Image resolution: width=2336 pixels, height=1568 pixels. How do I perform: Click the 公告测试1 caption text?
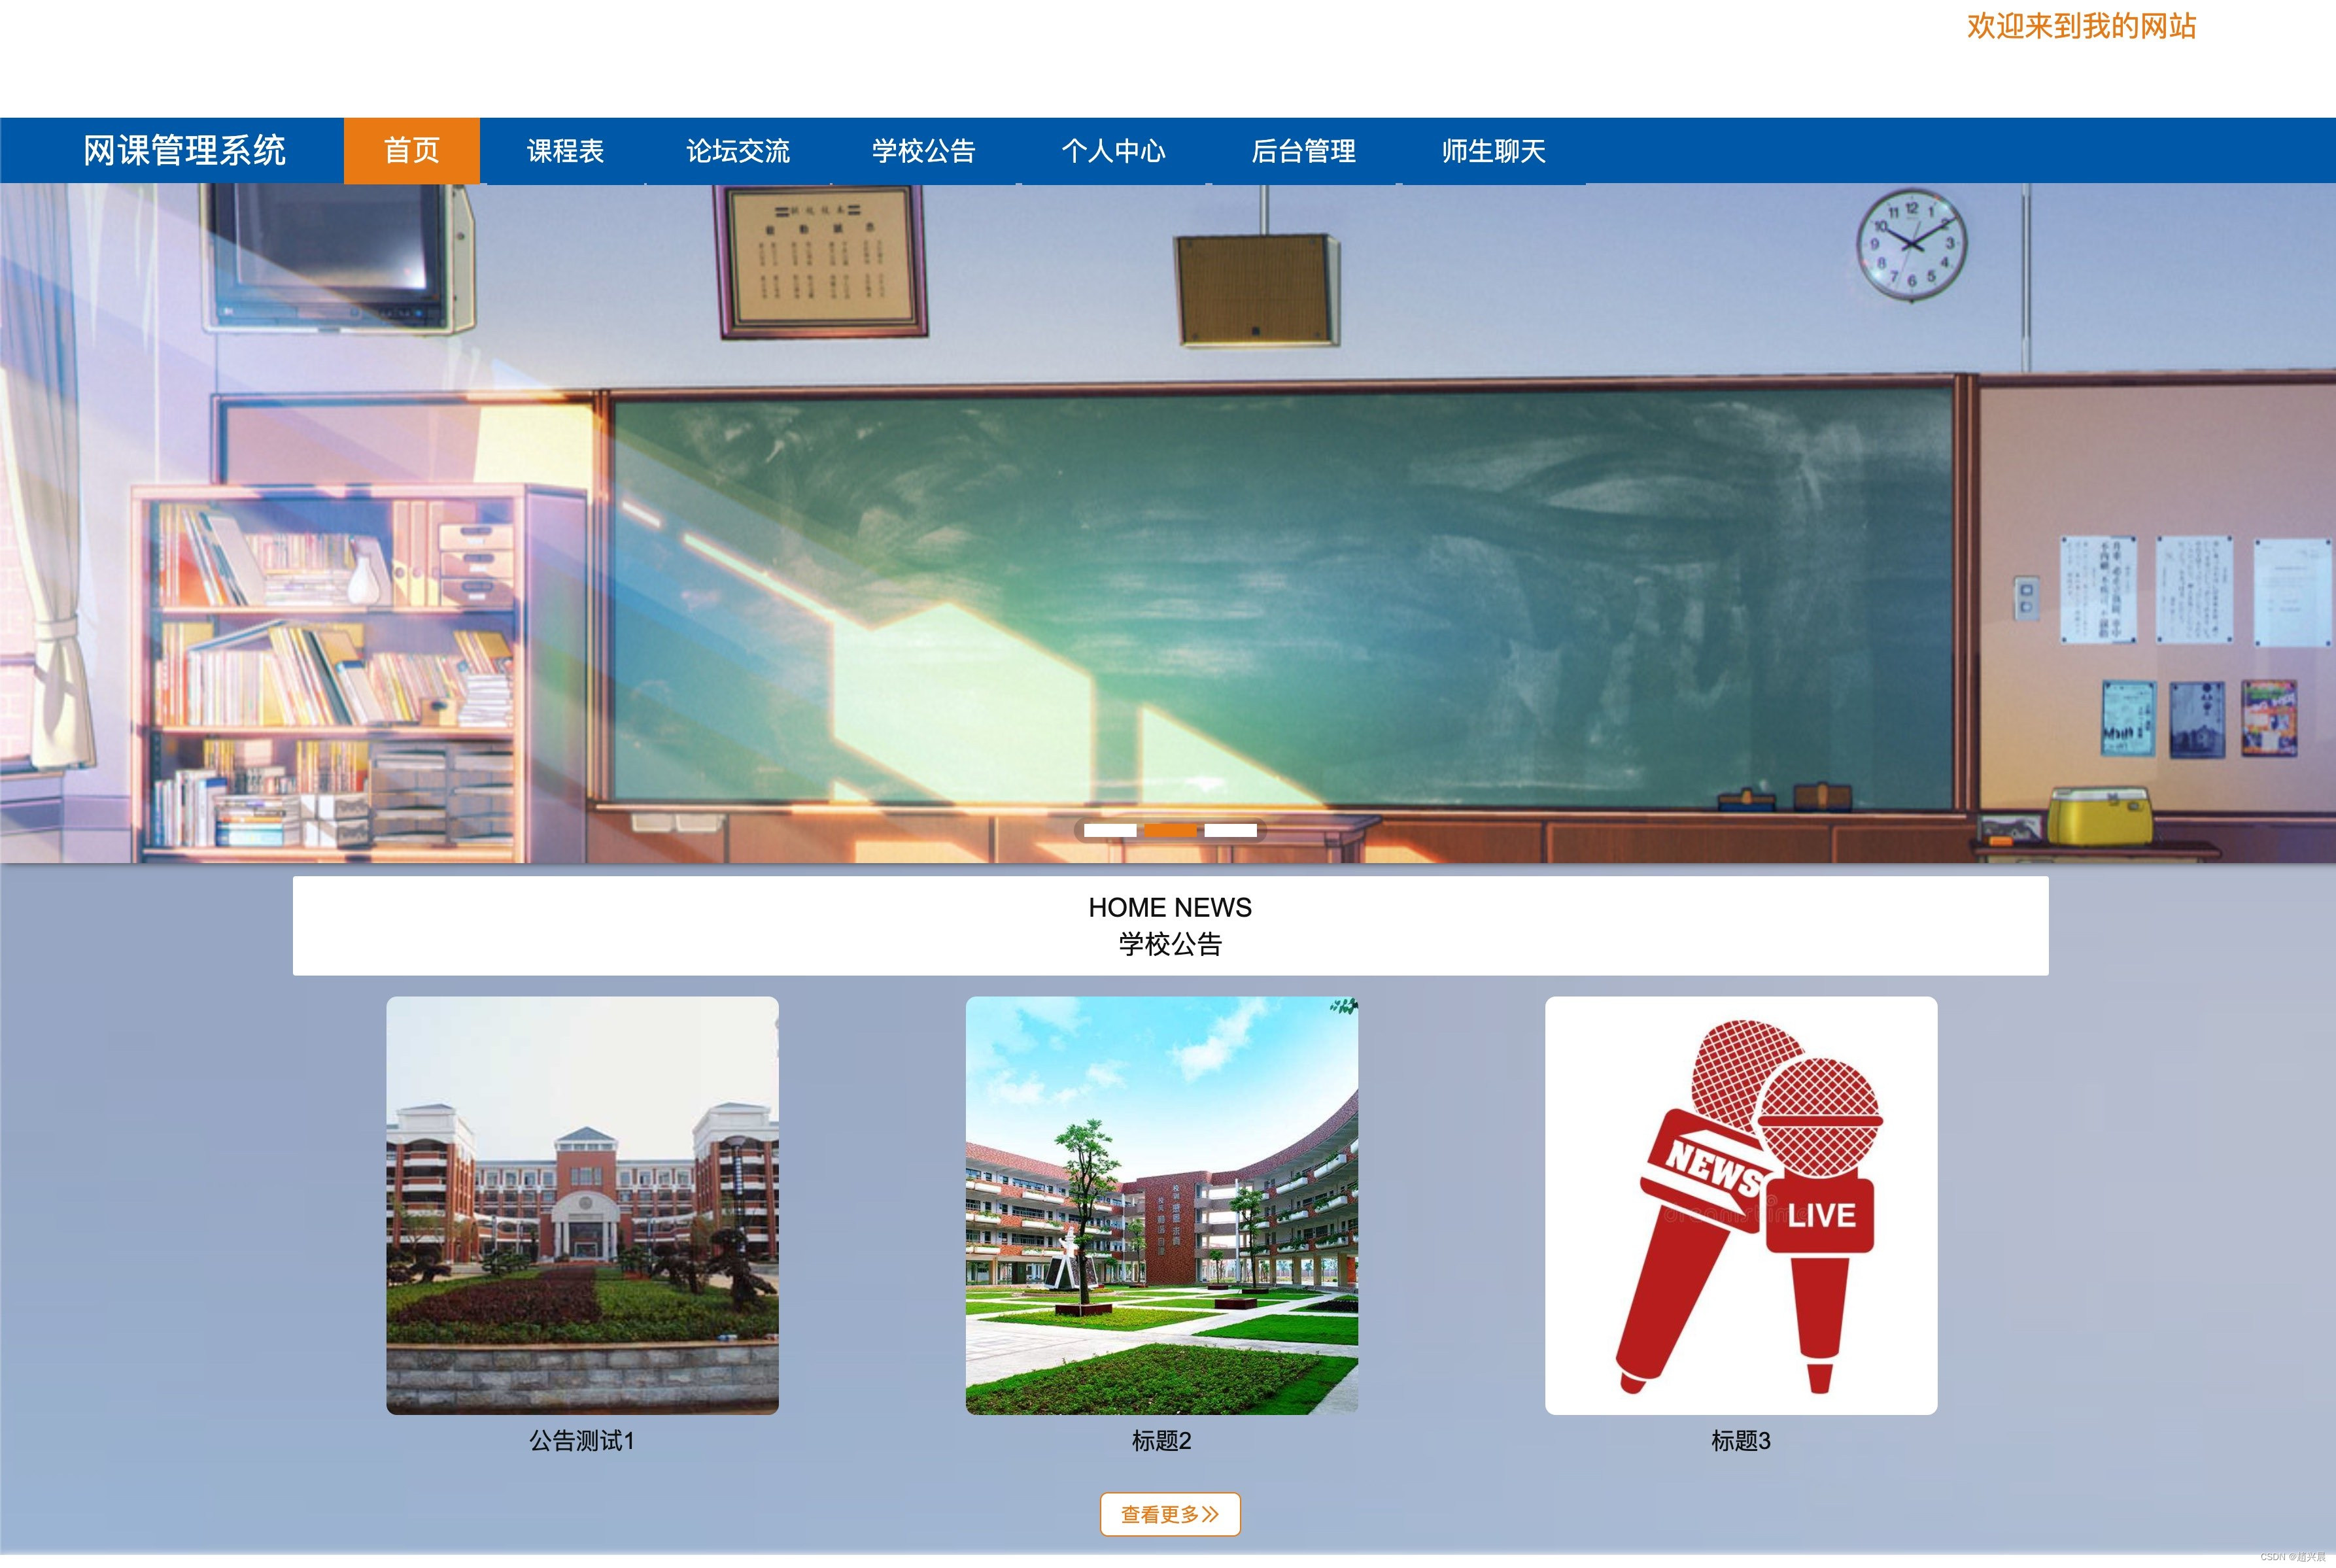(582, 1441)
